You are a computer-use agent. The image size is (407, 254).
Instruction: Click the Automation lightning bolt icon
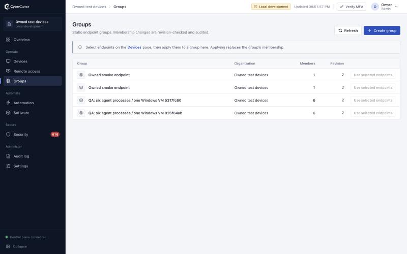point(8,103)
